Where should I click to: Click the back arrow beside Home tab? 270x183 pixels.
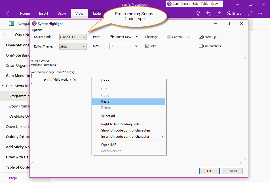click(8, 13)
